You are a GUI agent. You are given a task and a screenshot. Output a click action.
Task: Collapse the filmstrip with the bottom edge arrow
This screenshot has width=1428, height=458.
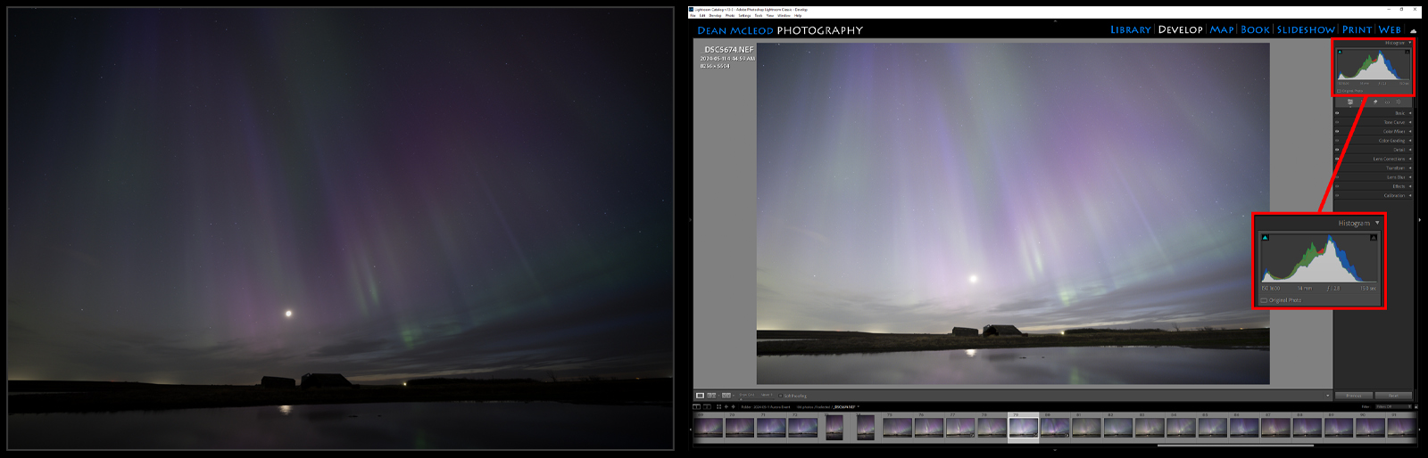[x=1055, y=450]
